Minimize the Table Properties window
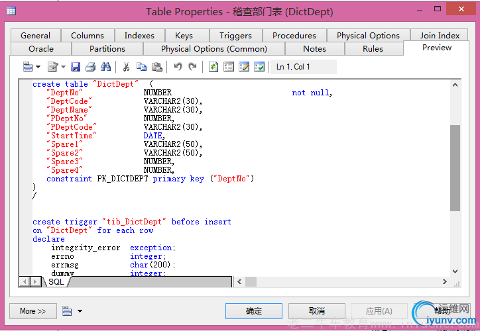This screenshot has width=480, height=331. coord(420,11)
